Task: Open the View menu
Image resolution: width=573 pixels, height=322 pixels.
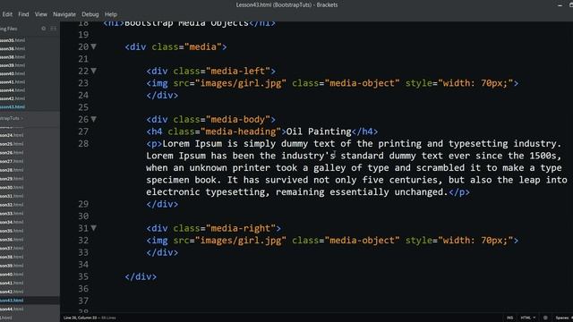Action: pos(41,14)
